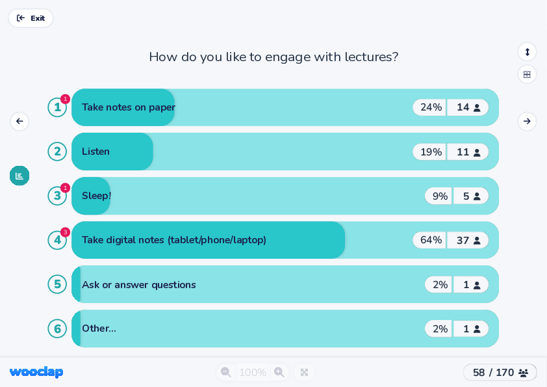The image size is (547, 387).
Task: Click the 58 / 170 participants counter
Action: (500, 372)
